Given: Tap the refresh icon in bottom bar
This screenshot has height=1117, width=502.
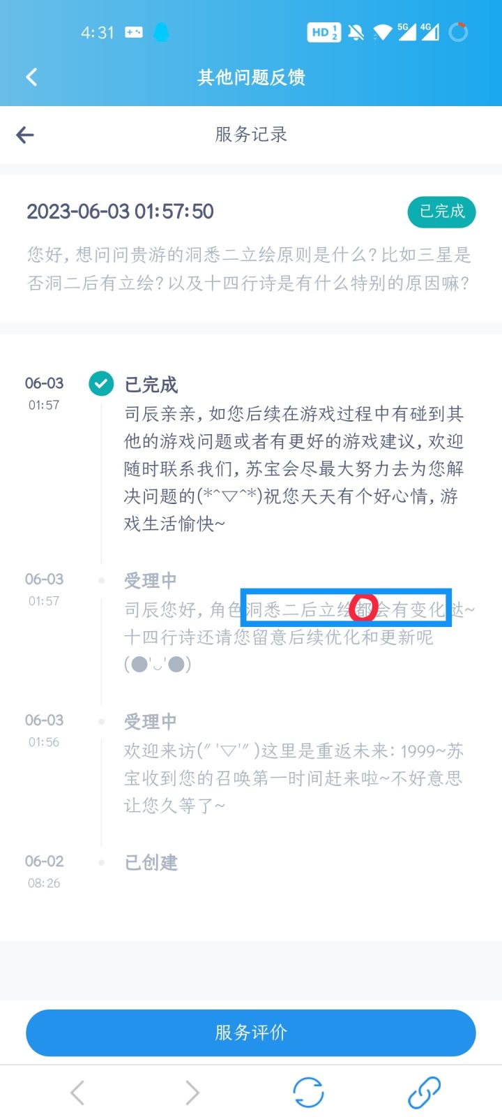Looking at the screenshot, I should (308, 1093).
